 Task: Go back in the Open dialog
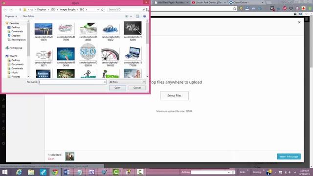click(5, 10)
